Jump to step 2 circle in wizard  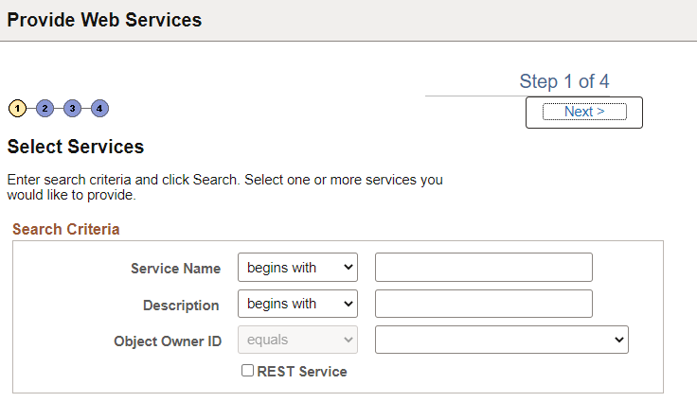pyautogui.click(x=45, y=109)
